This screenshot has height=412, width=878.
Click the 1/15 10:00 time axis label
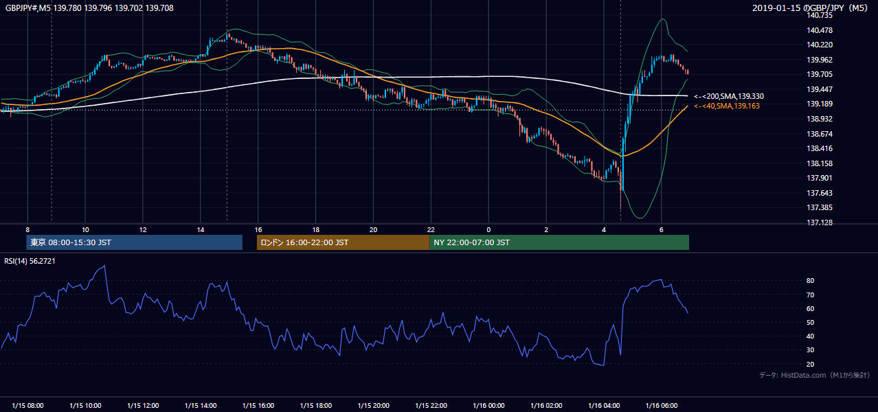[x=85, y=406]
